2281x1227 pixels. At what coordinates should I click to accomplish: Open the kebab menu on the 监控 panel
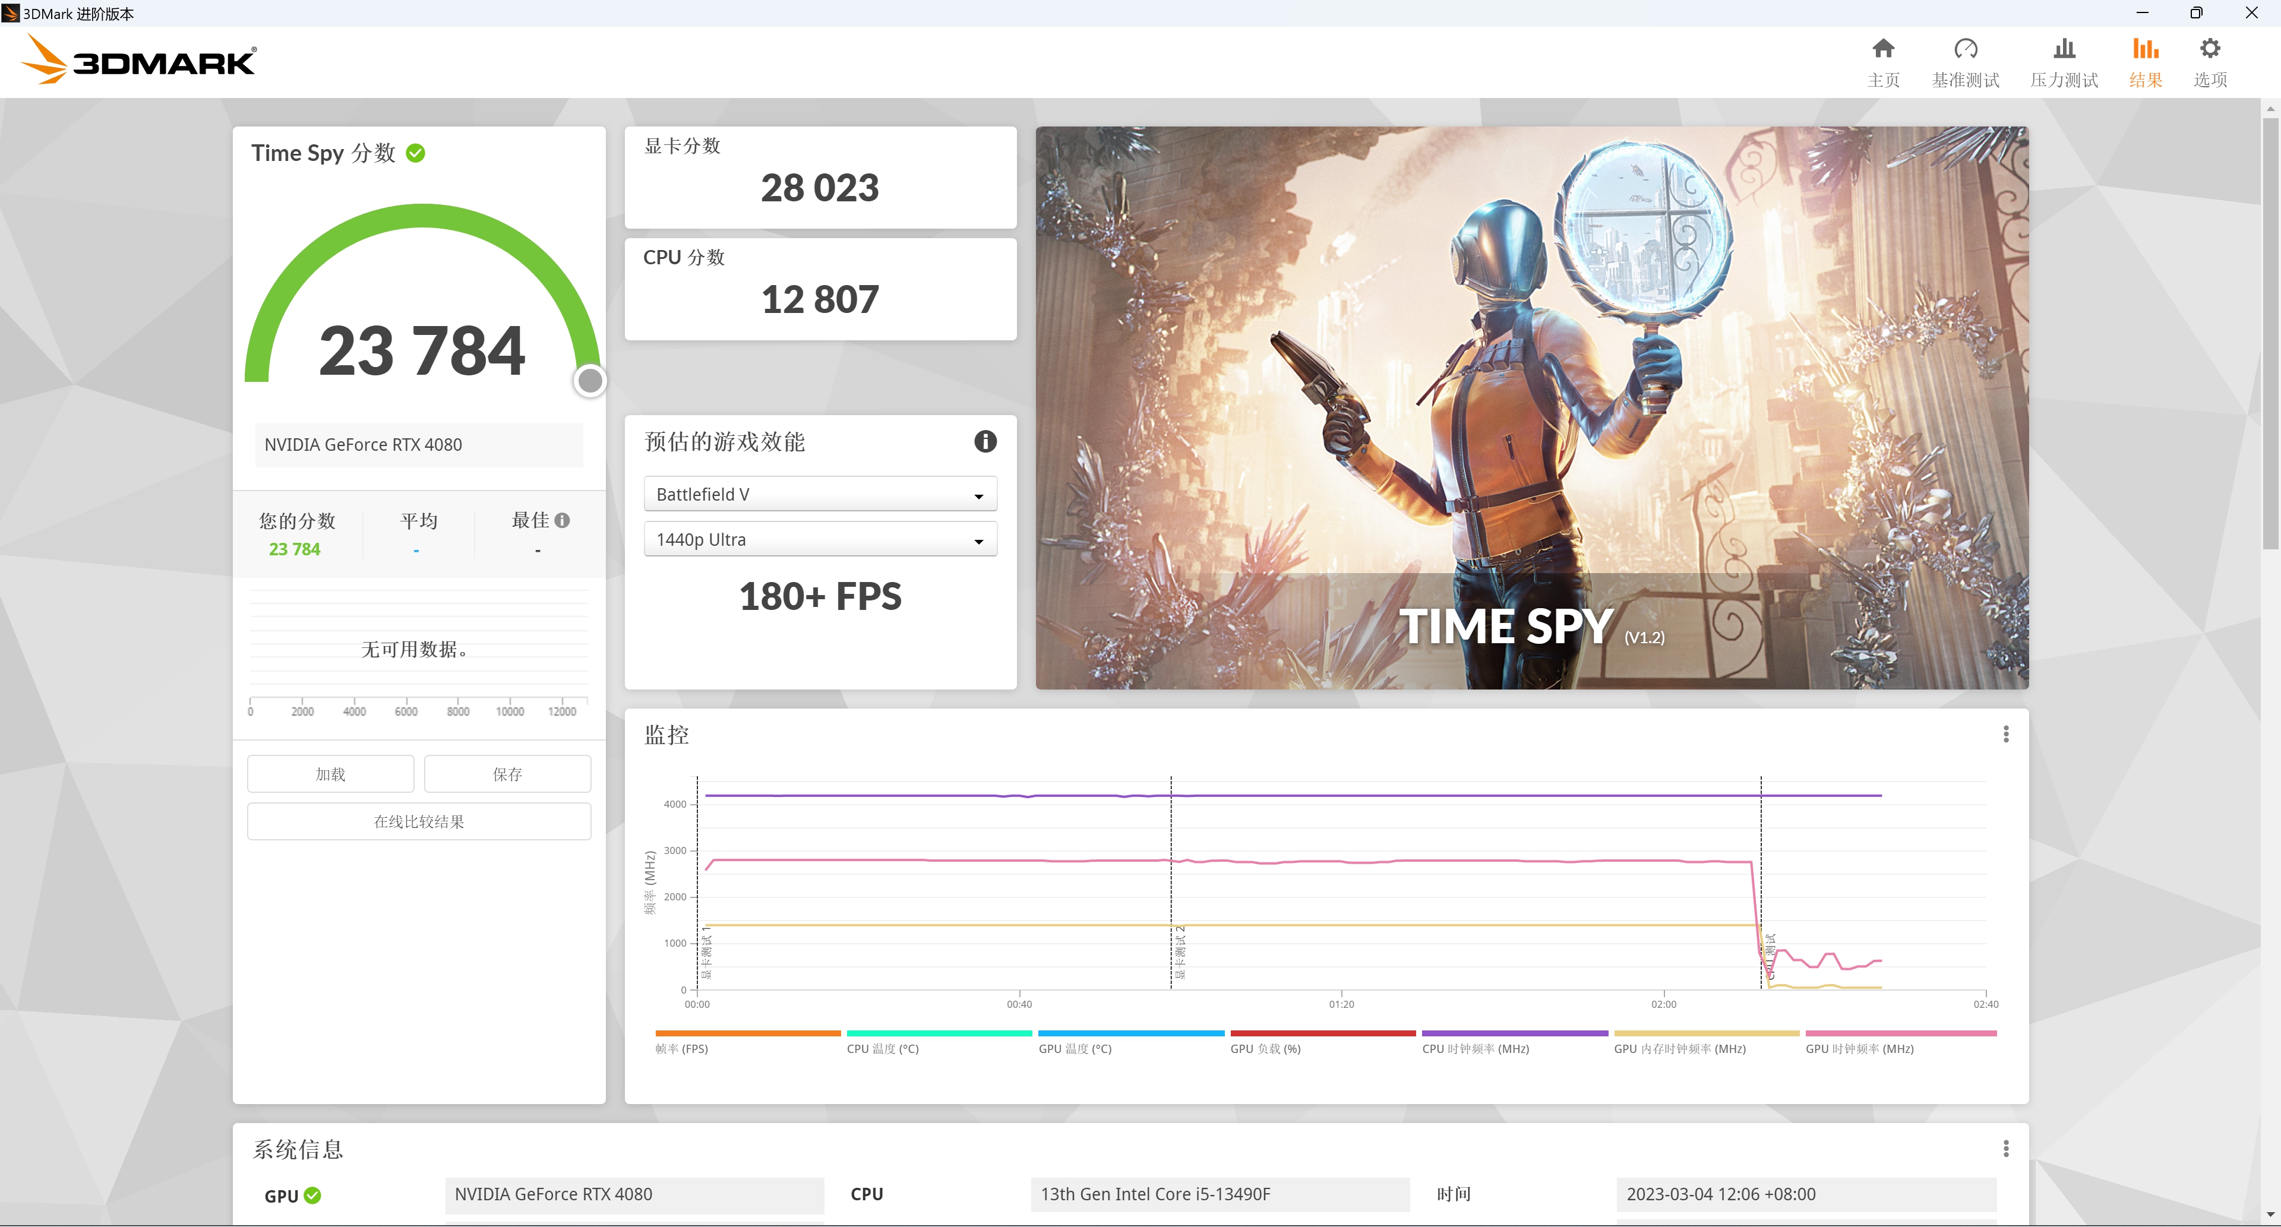click(x=2005, y=734)
